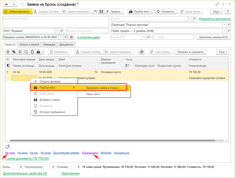Click the back arrow icon beside Соплательщики
The height and width of the screenshot is (178, 235).
click(71, 37)
